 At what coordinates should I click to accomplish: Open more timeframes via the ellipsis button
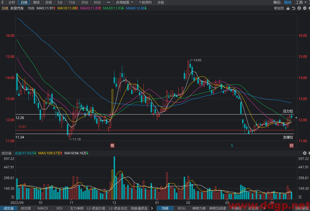109,2
